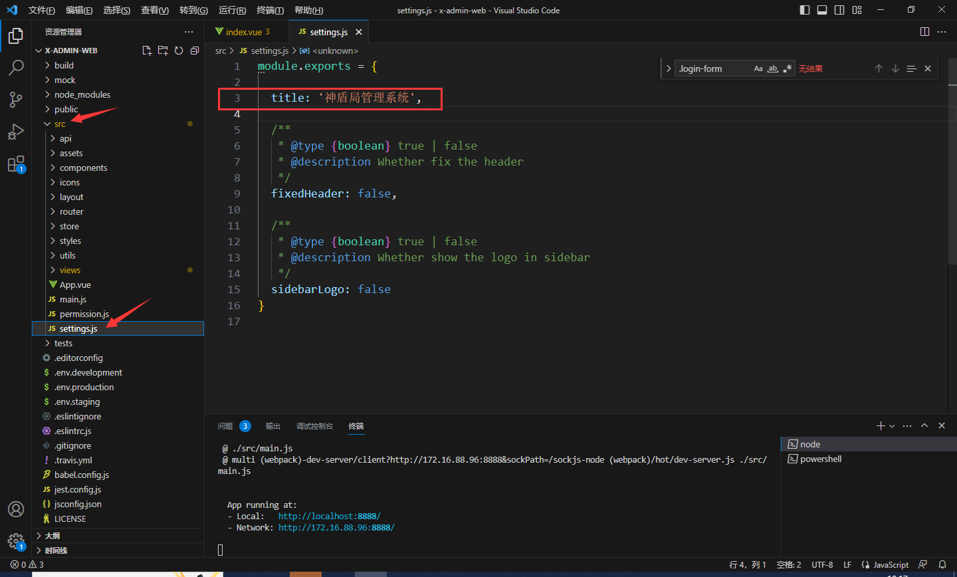Toggle Match Case in find box
Viewport: 957px width, 577px height.
tap(758, 68)
